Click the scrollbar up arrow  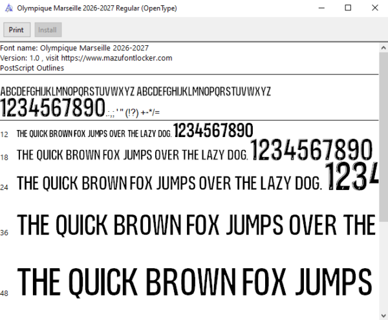coord(383,48)
